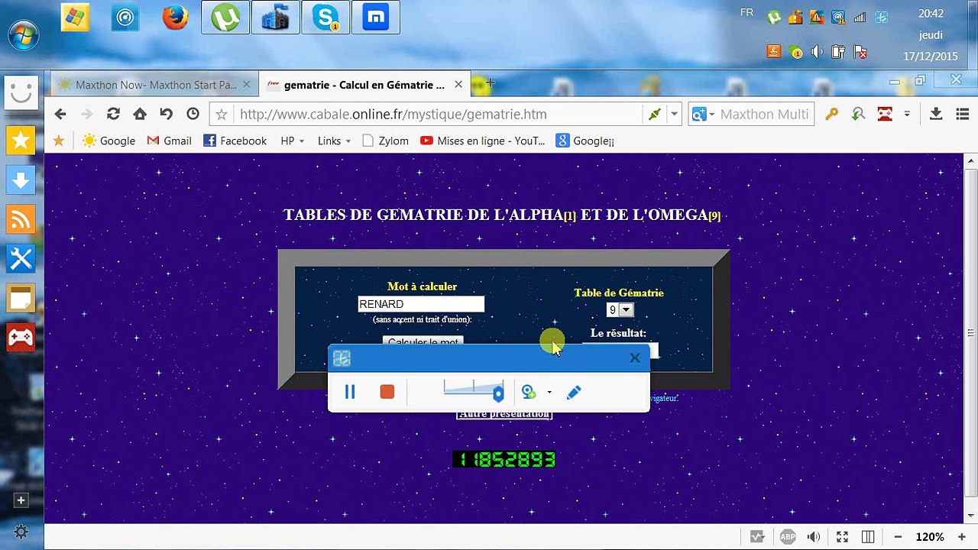This screenshot has width=978, height=550.
Task: Go back to previous page
Action: pos(60,114)
